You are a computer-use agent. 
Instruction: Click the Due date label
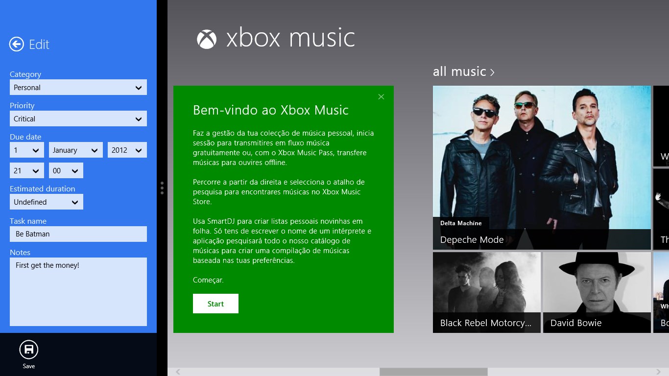(x=25, y=137)
